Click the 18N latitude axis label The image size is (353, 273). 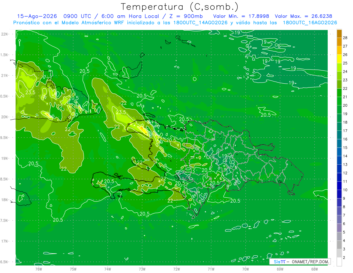[x=5, y=200]
